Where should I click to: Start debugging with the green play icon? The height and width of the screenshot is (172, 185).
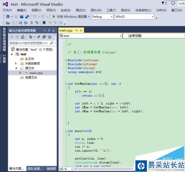tap(54, 17)
